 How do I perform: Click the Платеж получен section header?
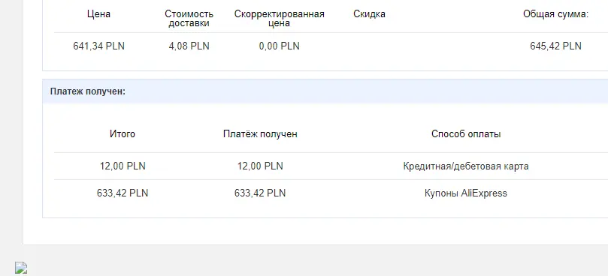(x=88, y=91)
